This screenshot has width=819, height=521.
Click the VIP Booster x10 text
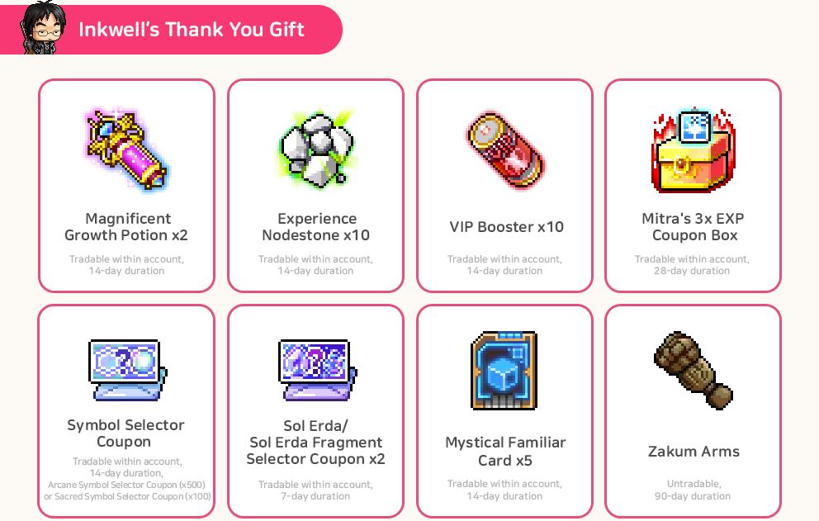506,227
